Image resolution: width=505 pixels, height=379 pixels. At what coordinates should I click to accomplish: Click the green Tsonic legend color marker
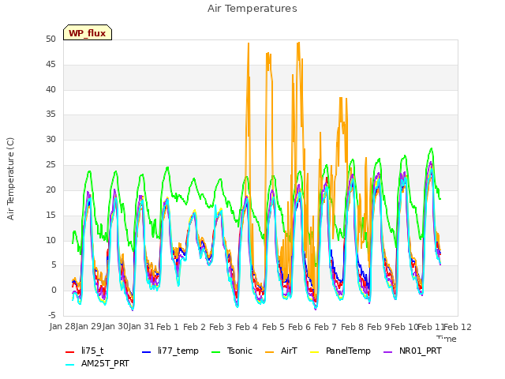pyautogui.click(x=215, y=352)
